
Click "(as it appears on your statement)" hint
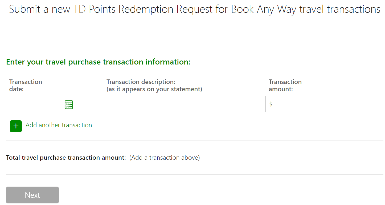pos(154,89)
